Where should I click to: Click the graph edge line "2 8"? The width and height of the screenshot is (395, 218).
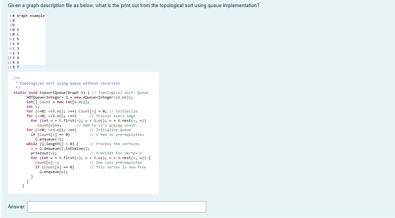(x=13, y=20)
